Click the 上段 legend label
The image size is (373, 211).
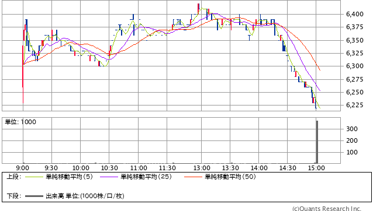[14, 177]
